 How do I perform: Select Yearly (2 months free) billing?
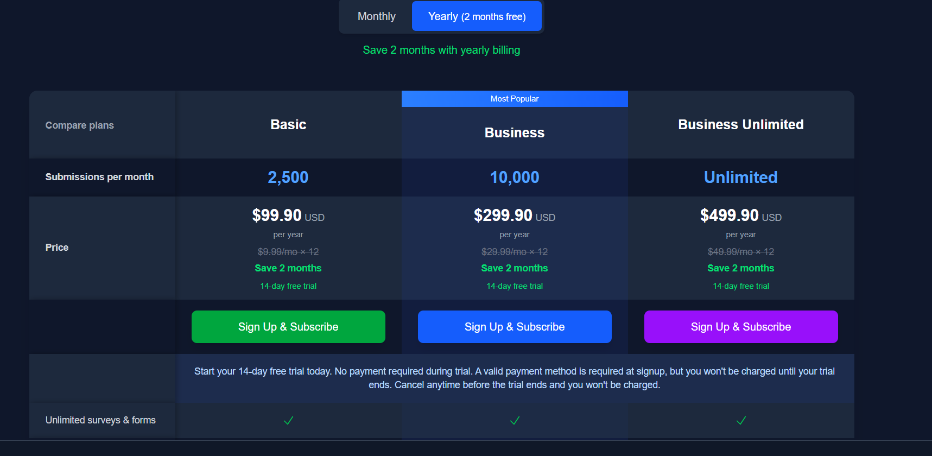477,16
